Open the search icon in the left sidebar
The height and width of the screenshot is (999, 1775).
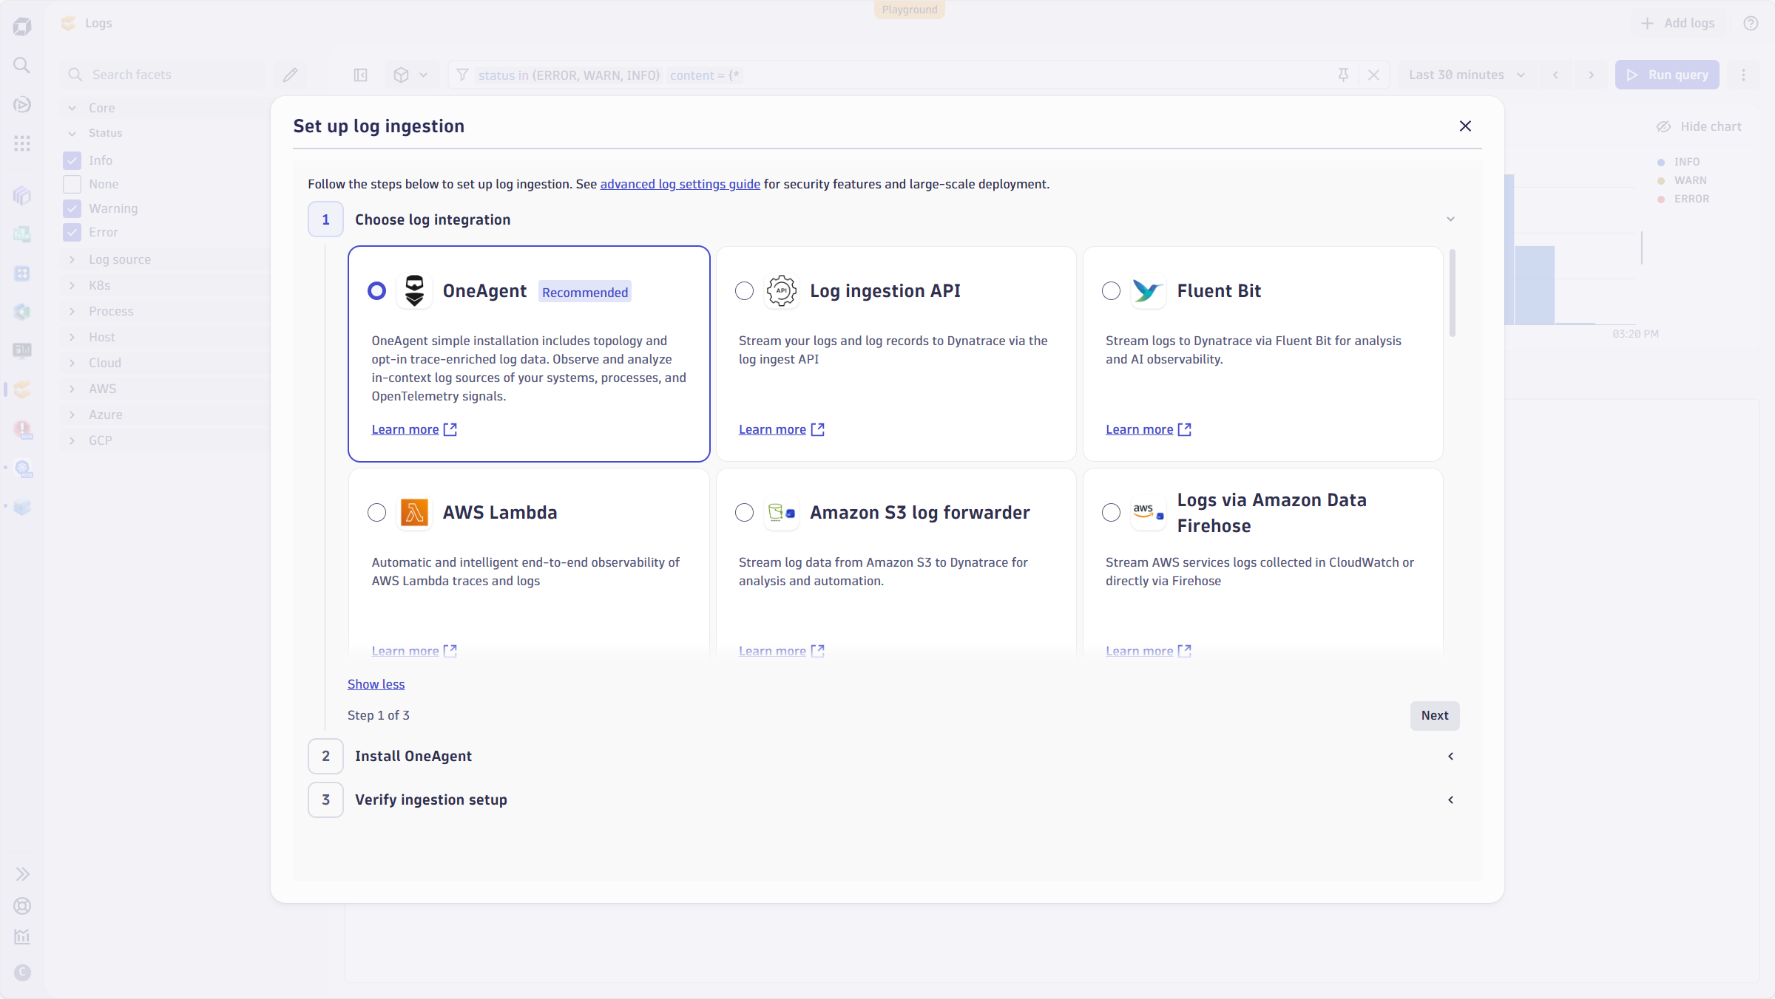[22, 65]
